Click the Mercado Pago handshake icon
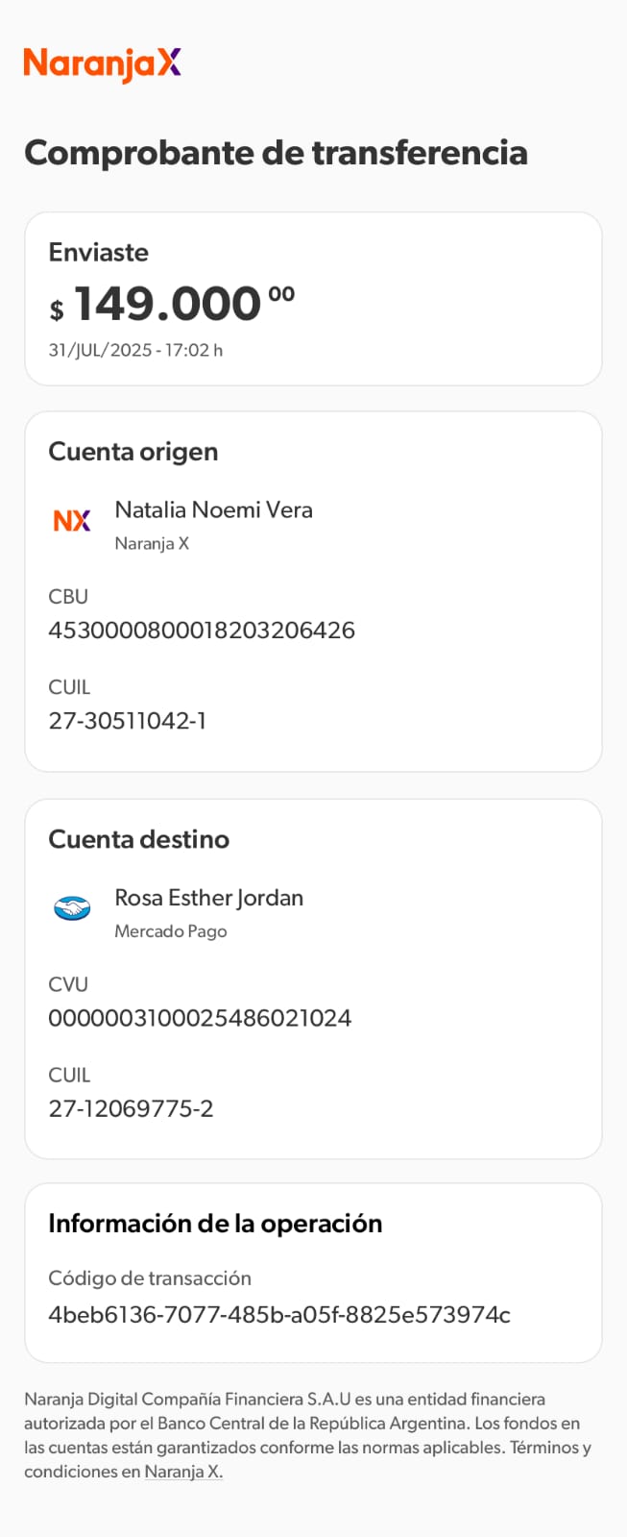Screen dimensions: 627x1537 coord(72,907)
